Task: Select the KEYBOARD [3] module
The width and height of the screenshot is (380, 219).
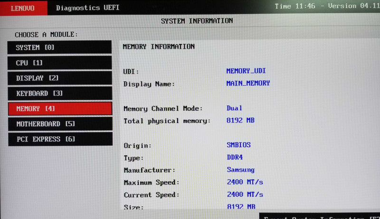Action: 60,93
